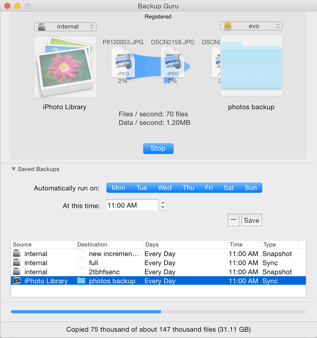Click the iPhoto Library icon in selected row
The width and height of the screenshot is (317, 338).
tap(16, 281)
